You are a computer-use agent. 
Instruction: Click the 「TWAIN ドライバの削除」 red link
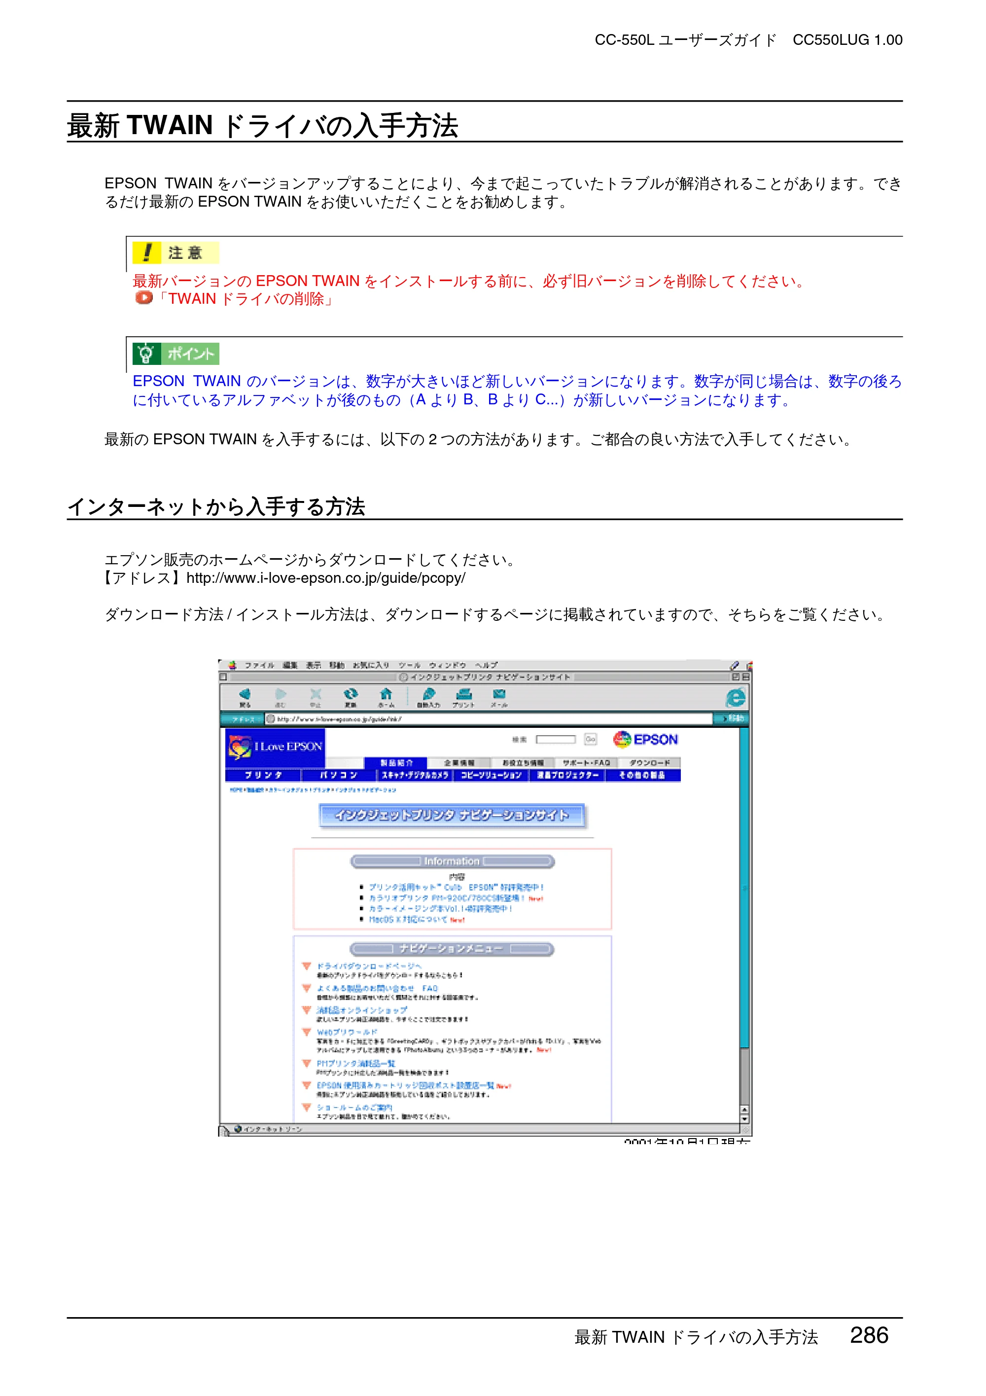(x=245, y=298)
